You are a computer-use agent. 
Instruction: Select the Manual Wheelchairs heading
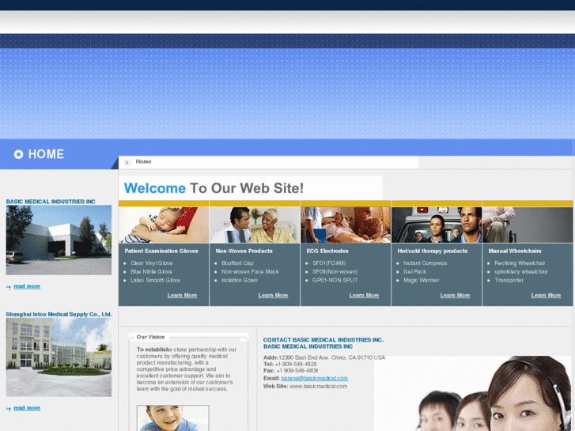[x=515, y=251]
